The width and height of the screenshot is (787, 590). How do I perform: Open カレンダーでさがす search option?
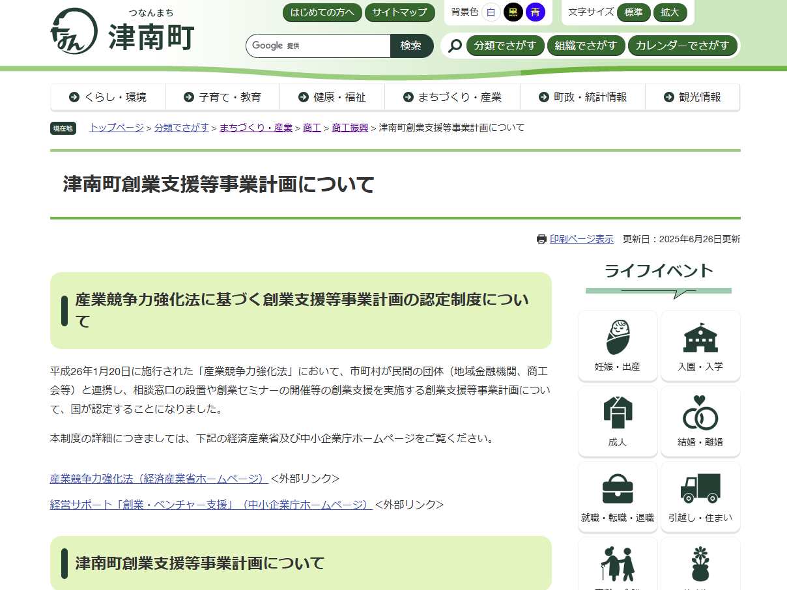tap(683, 46)
